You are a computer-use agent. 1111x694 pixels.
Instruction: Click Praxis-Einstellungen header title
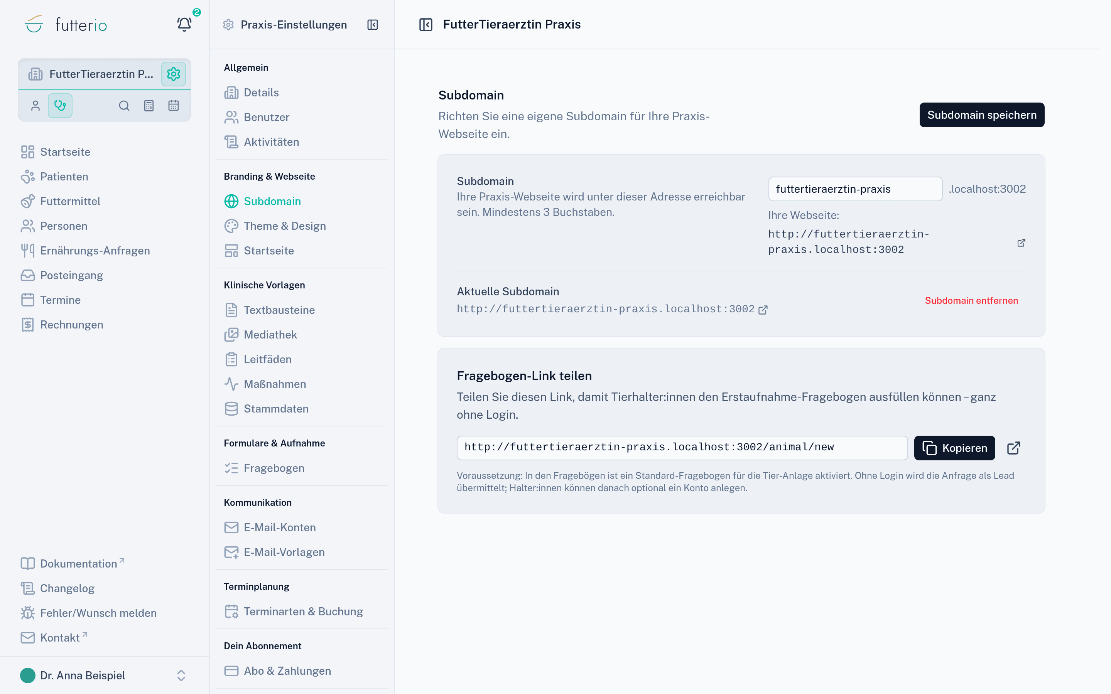(x=294, y=25)
